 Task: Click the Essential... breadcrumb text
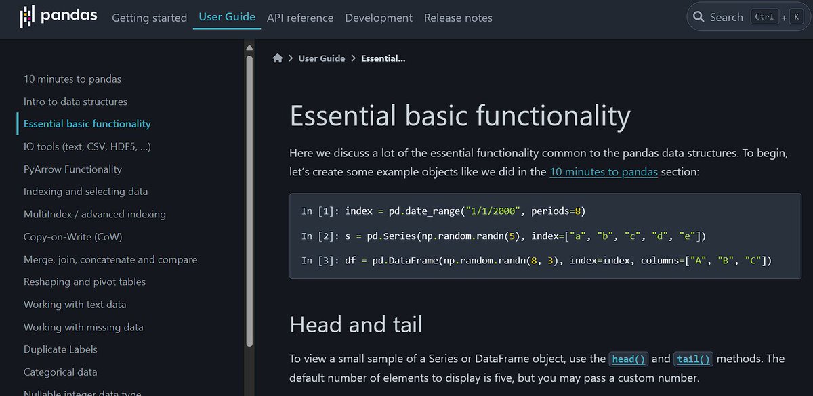pyautogui.click(x=383, y=58)
